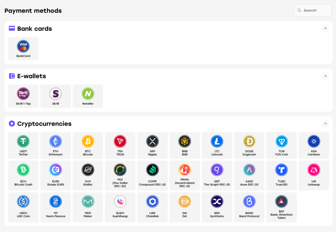Pick BAT Basic Attention Token
This screenshot has width=336, height=232.
point(281,207)
